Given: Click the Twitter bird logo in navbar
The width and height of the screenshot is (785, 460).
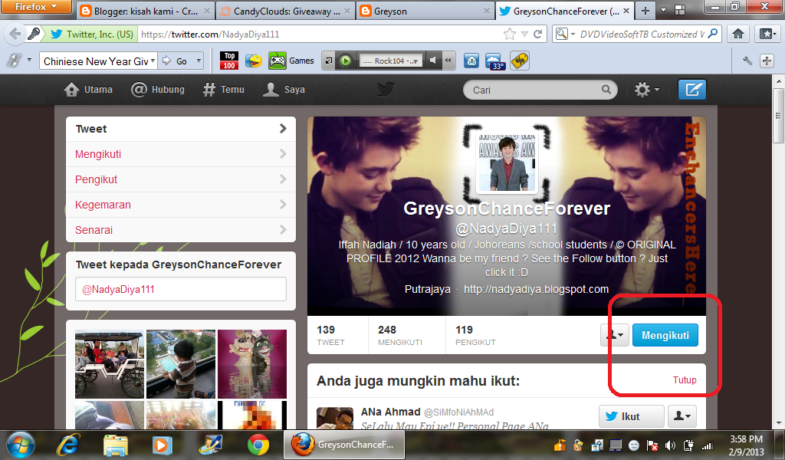Looking at the screenshot, I should point(386,90).
